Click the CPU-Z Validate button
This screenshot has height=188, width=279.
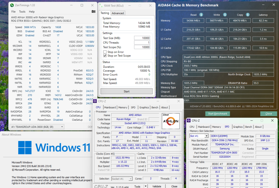[x=157, y=186]
